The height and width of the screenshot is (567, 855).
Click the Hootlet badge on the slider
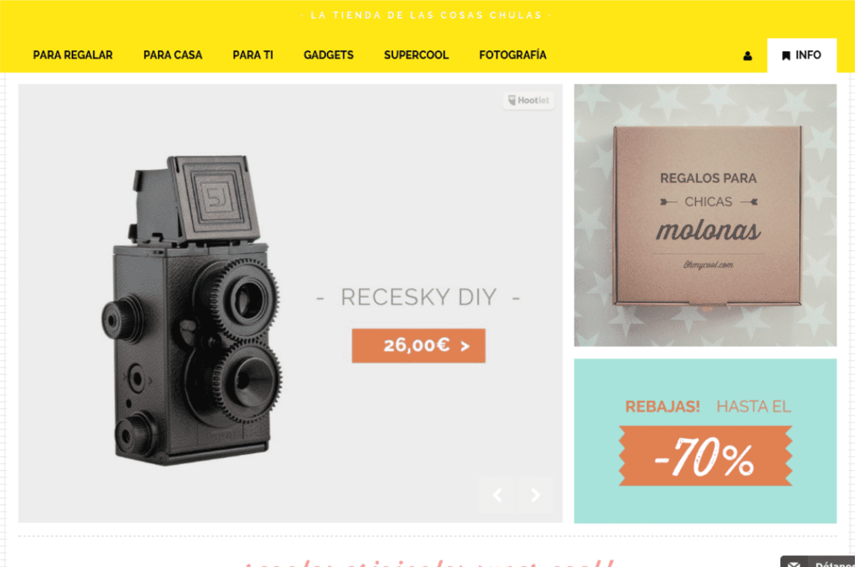coord(528,100)
